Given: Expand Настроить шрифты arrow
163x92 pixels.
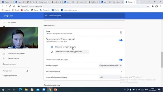Looking at the screenshot, I should tap(121, 72).
